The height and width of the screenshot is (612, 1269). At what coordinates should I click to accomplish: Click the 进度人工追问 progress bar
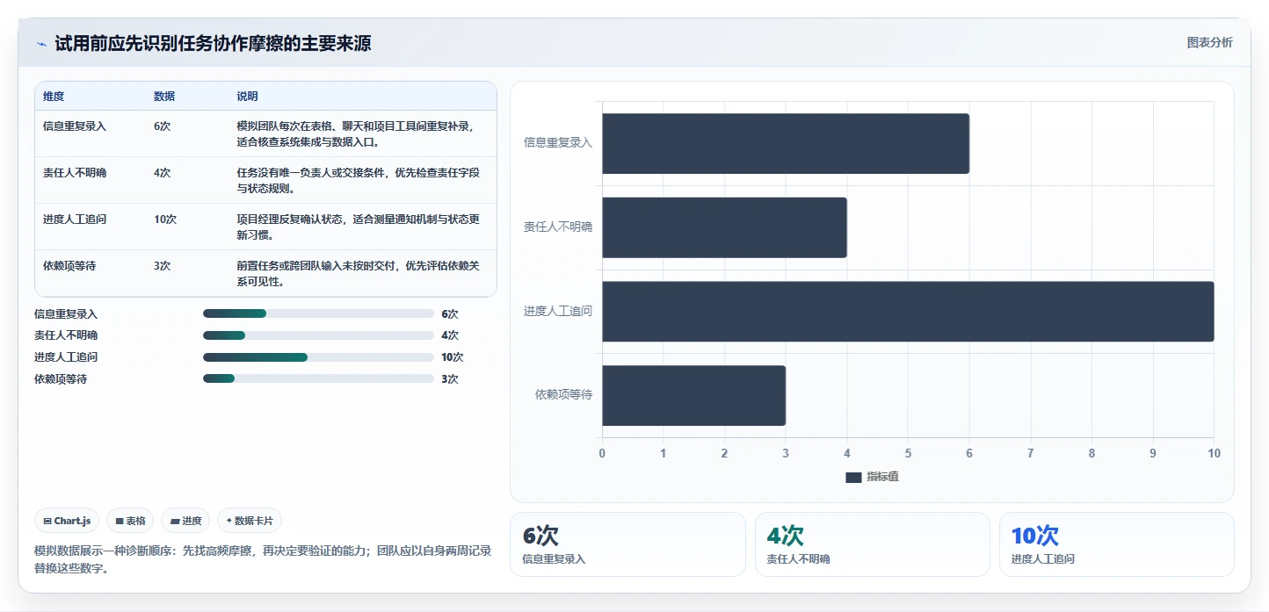coord(318,357)
